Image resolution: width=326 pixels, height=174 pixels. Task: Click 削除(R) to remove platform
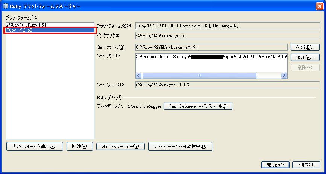tap(80, 146)
